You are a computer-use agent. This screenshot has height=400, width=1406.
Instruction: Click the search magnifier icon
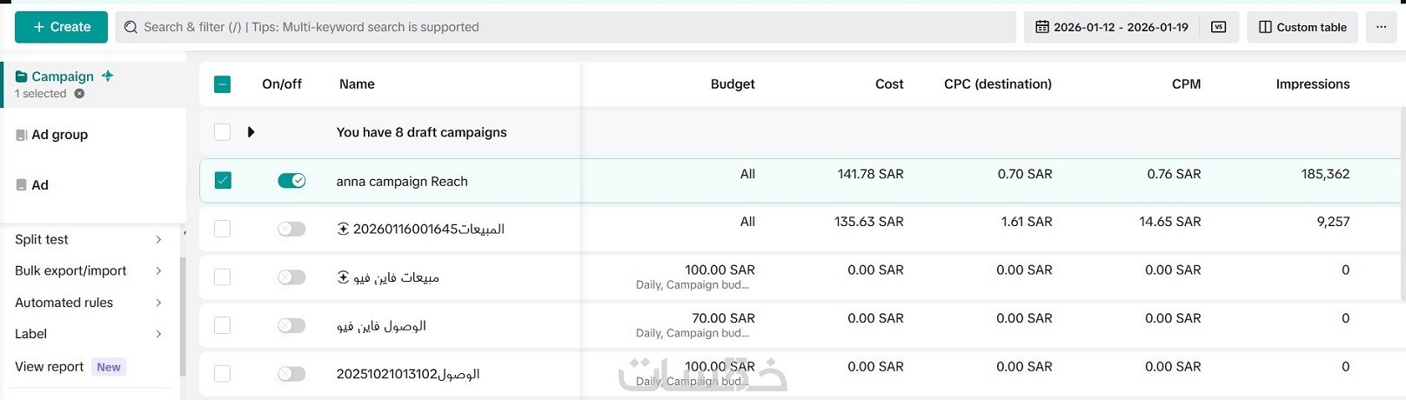(x=131, y=27)
